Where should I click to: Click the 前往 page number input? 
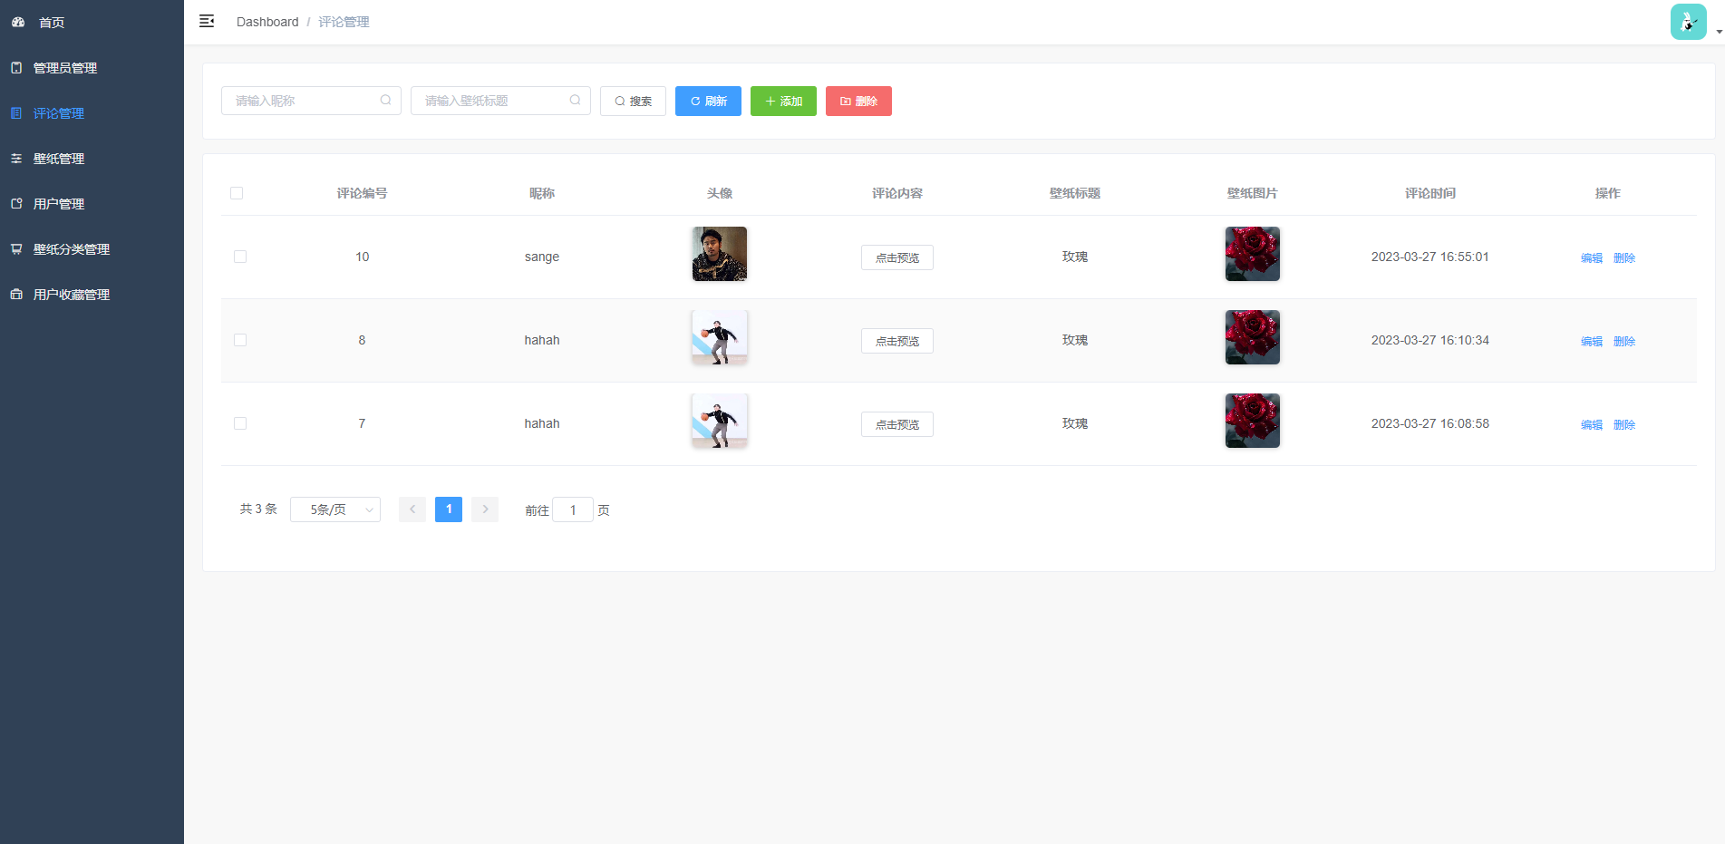tap(573, 510)
